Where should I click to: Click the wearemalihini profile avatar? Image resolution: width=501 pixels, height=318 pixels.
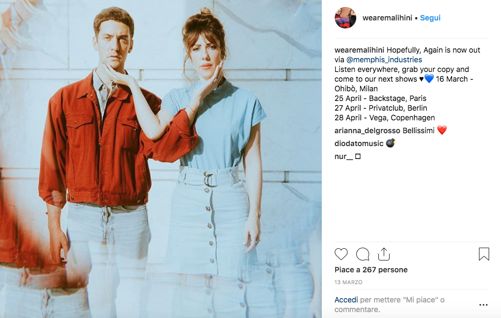[345, 18]
